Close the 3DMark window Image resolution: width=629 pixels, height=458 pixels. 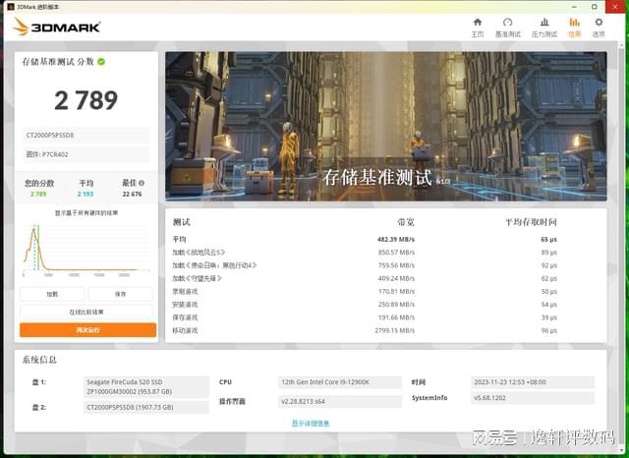pyautogui.click(x=615, y=7)
